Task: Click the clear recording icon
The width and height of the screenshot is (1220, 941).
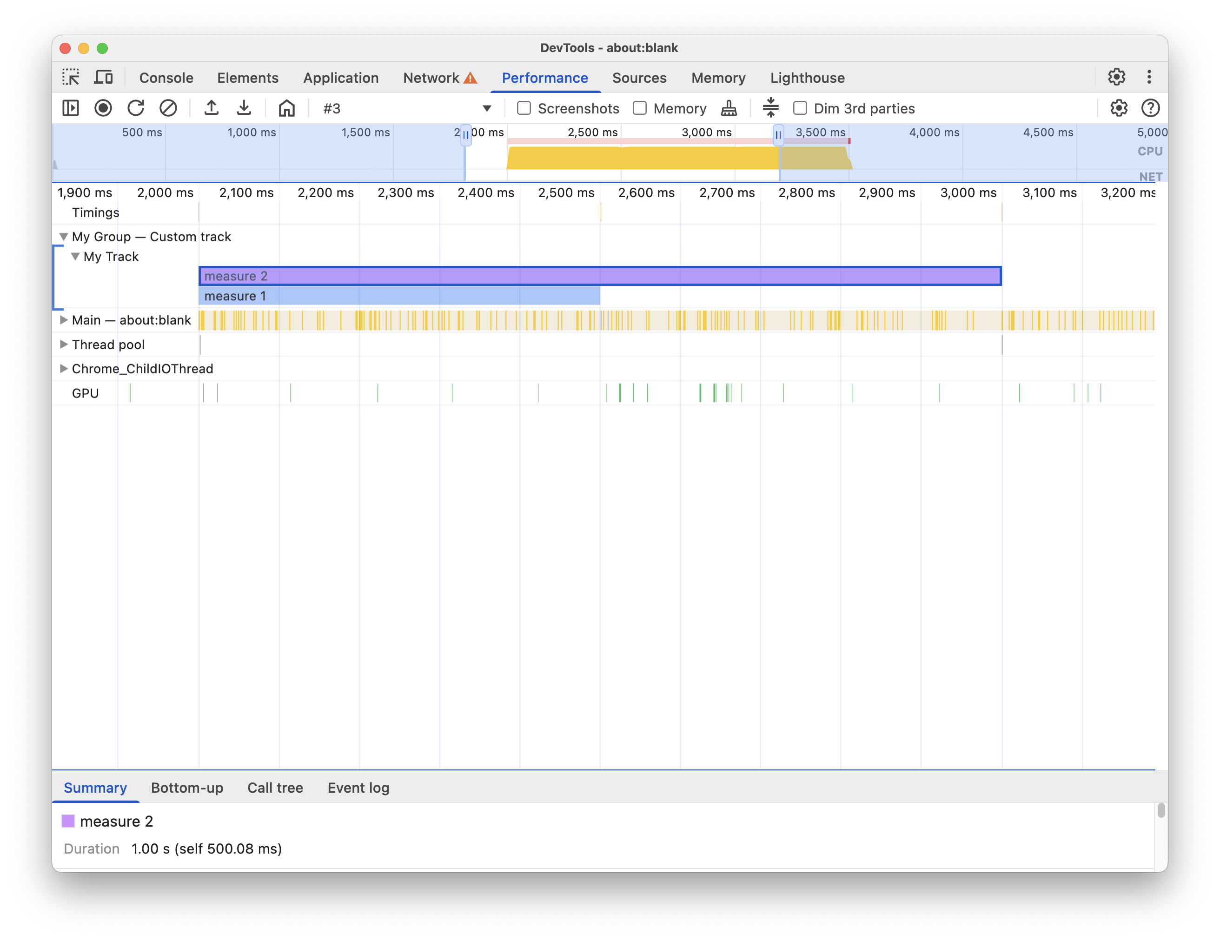Action: 168,107
